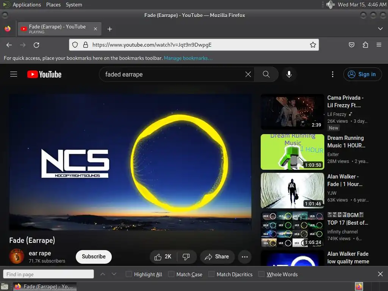Viewport: 388px width, 291px height.
Task: Open Cama Privada video thumbnail
Action: coord(292,112)
